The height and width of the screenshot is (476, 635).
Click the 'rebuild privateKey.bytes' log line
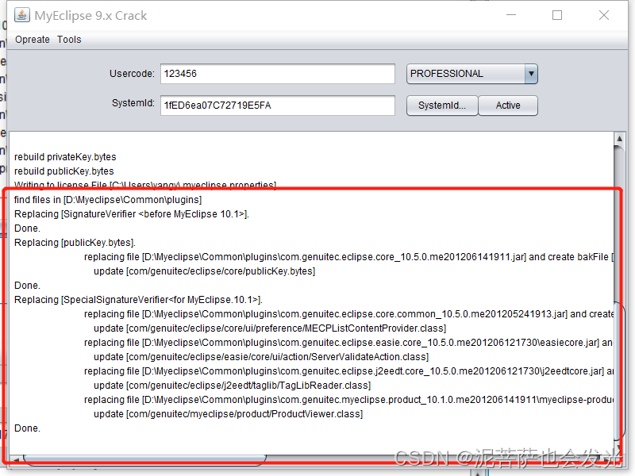65,157
